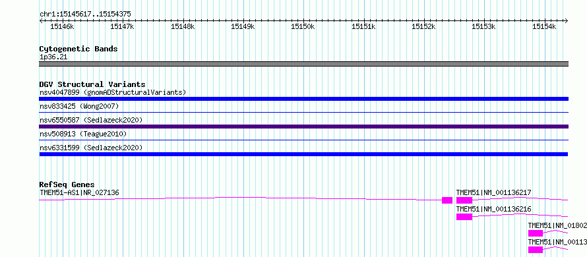
Task: Click the chr1:15145617..15154375 region label
Action: click(x=85, y=14)
